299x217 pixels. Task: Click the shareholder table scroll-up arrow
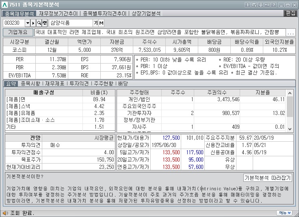point(290,93)
